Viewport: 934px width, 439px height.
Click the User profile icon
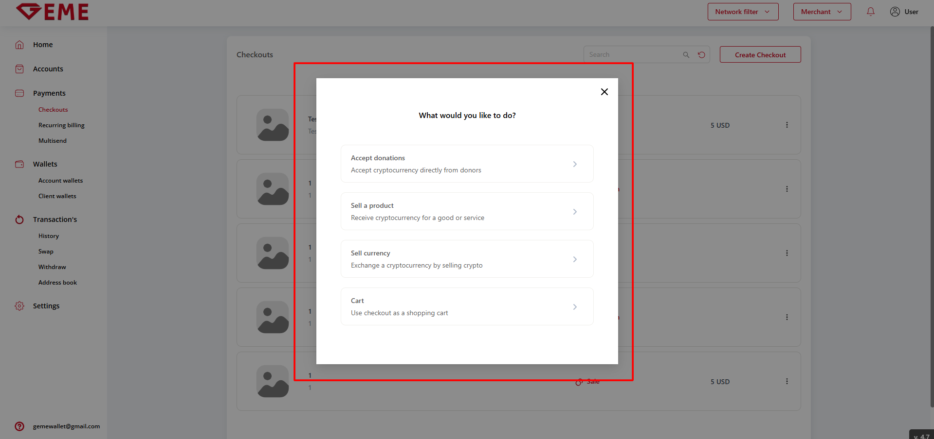tap(895, 12)
